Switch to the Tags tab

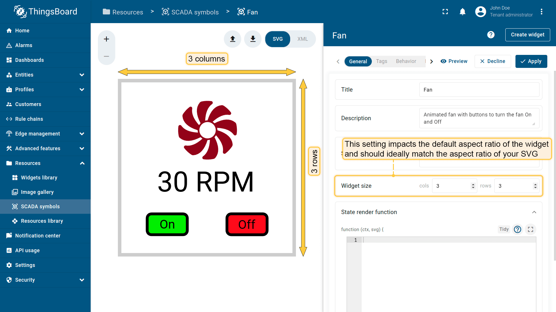(x=381, y=61)
